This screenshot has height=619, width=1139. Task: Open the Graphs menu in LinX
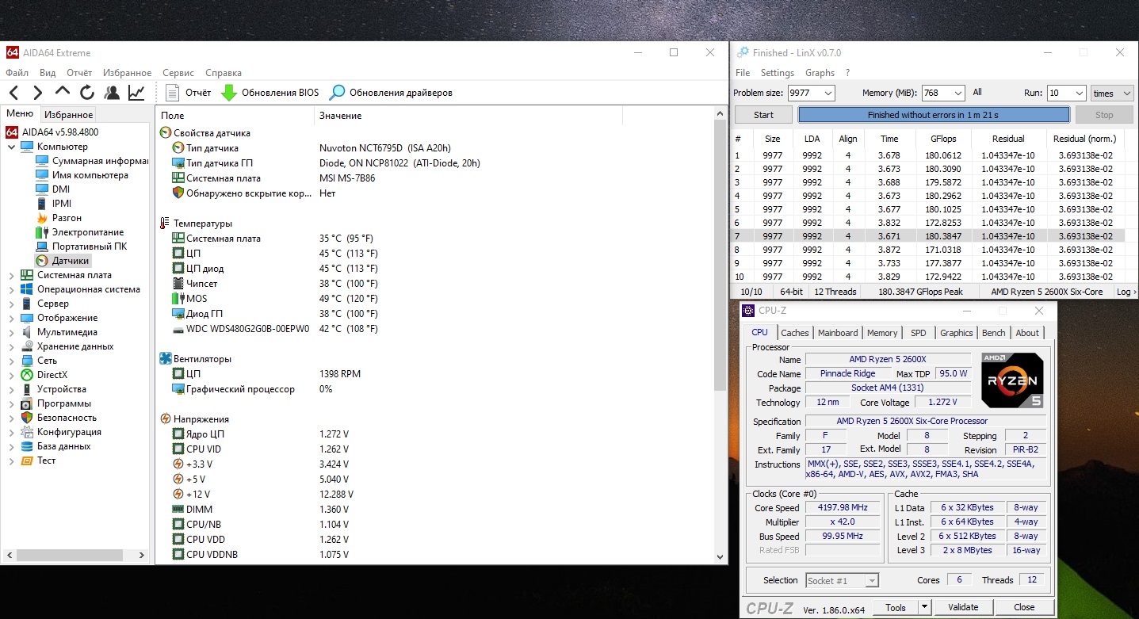tap(820, 73)
